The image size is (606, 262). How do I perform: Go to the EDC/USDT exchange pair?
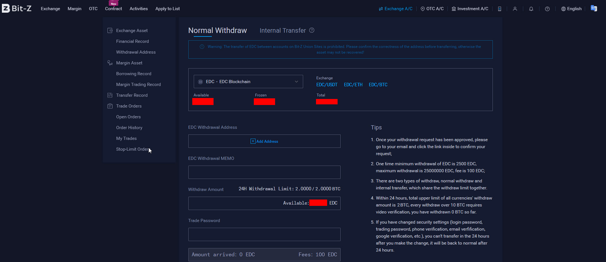click(327, 85)
